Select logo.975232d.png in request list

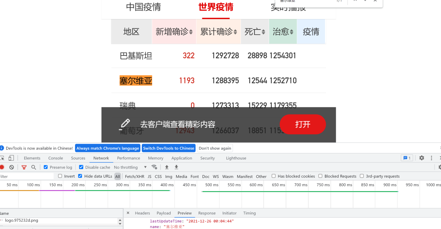22,220
